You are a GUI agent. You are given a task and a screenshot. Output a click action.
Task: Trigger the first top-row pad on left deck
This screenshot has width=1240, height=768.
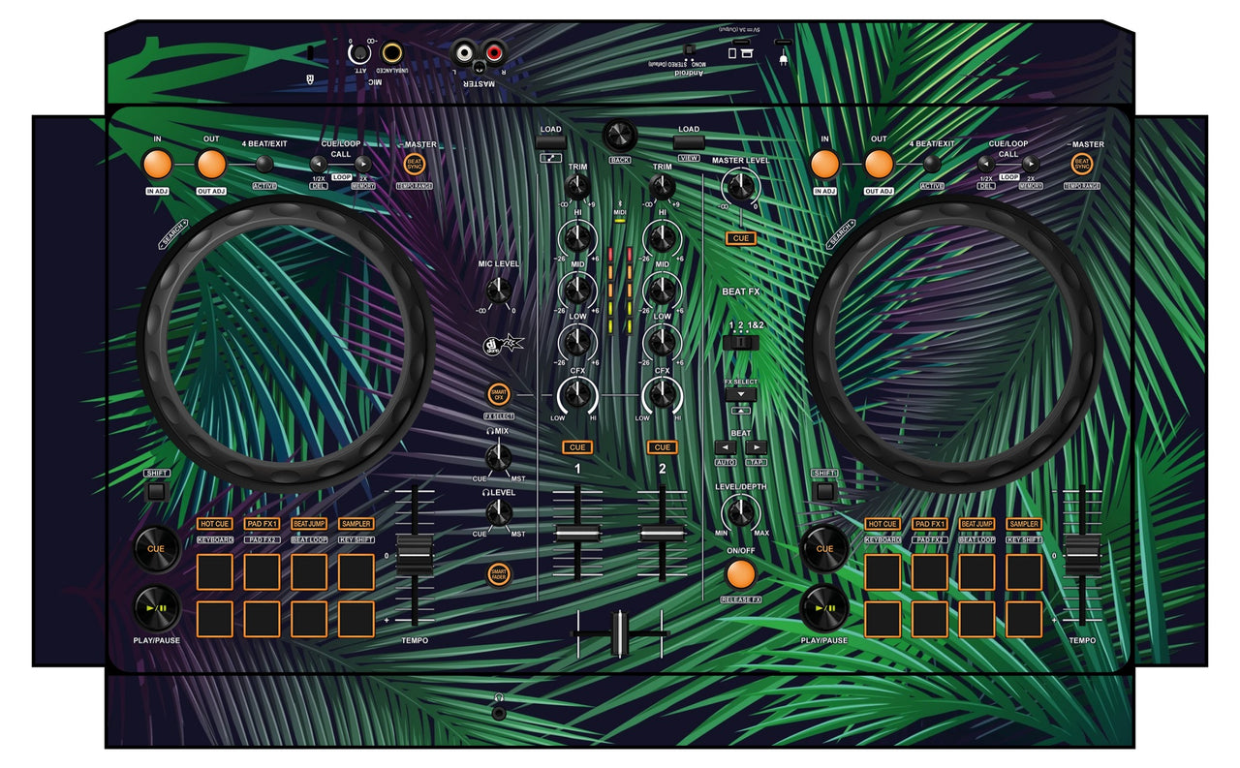[x=214, y=572]
